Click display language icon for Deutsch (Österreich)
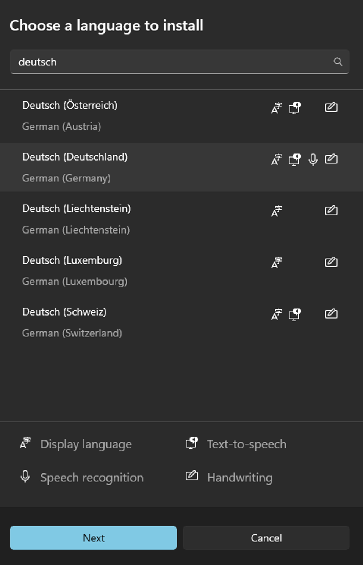Viewport: 363px width, 565px height. click(277, 108)
